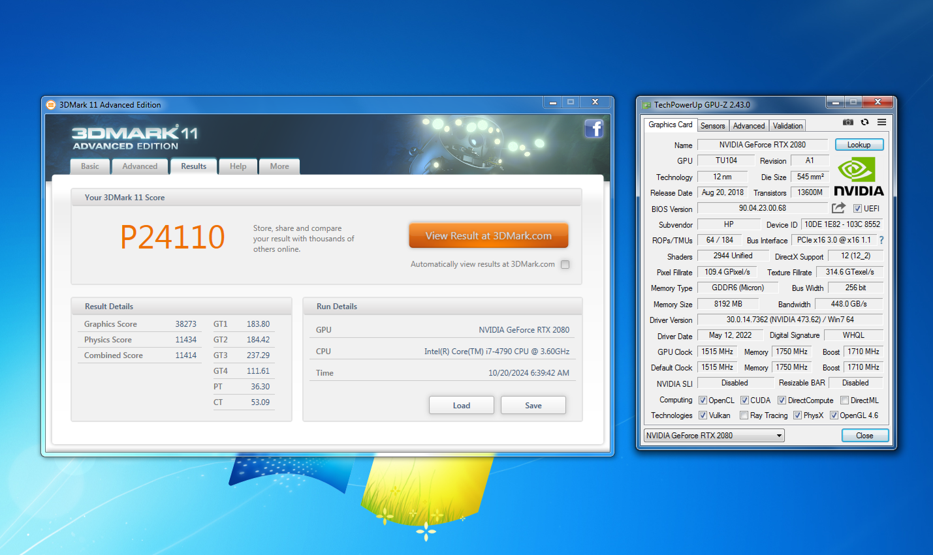Open the More tab in 3DMark
Image resolution: width=933 pixels, height=555 pixels.
click(279, 166)
